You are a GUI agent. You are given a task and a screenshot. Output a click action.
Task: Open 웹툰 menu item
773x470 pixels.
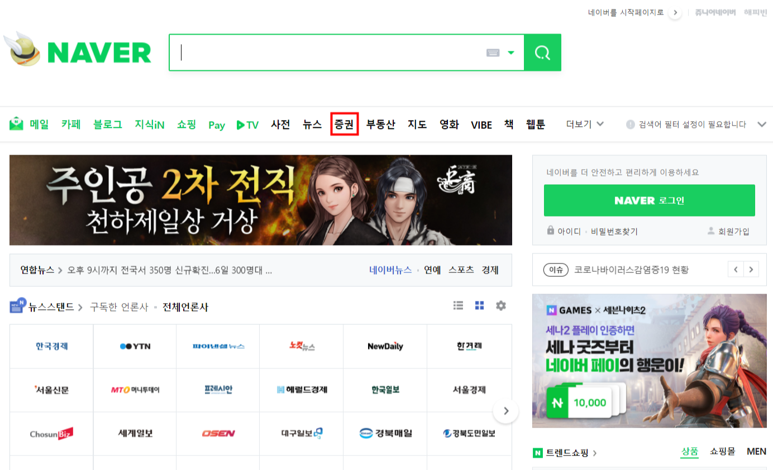click(x=536, y=124)
